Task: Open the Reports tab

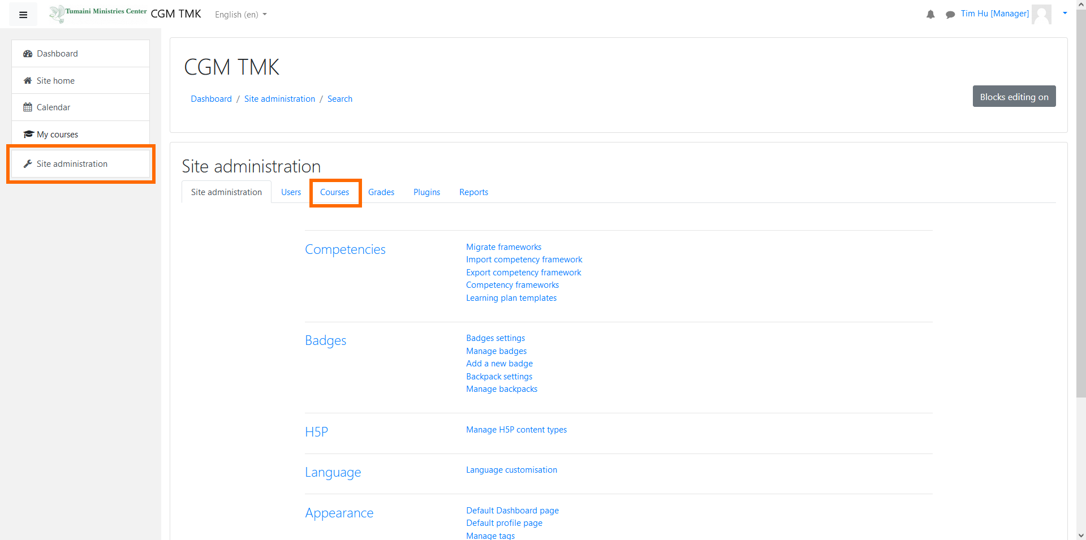Action: (x=473, y=192)
